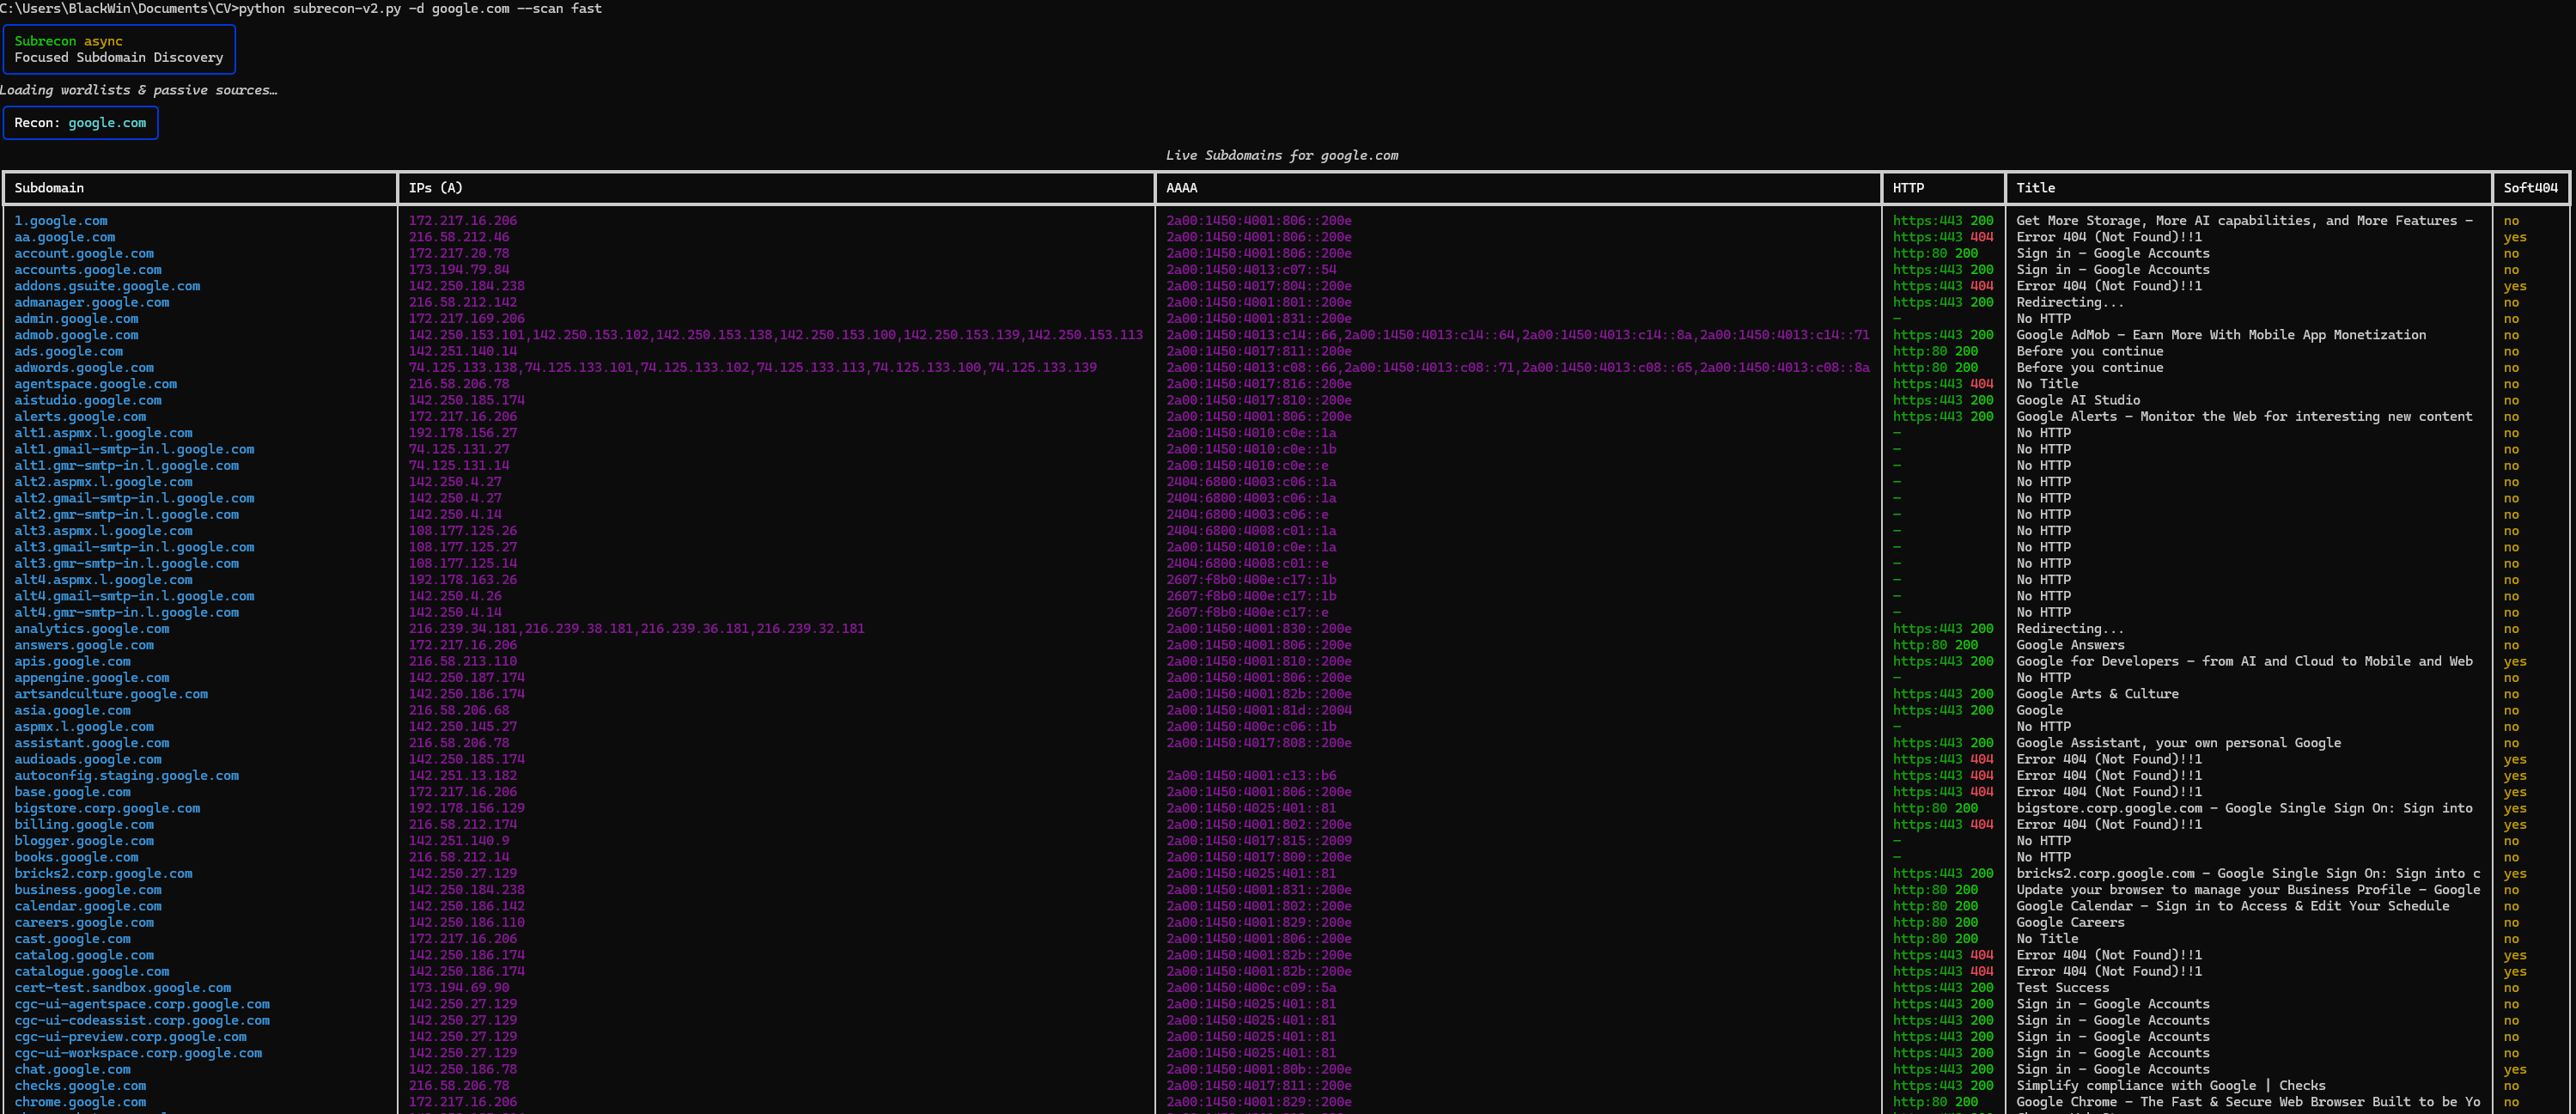The image size is (2576, 1114).
Task: Select the title "Google Answers"
Action: (2070, 645)
